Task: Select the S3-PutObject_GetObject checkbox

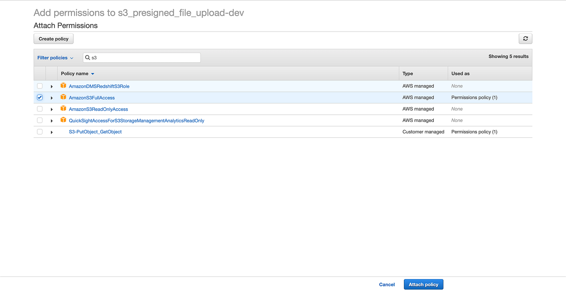Action: point(40,131)
